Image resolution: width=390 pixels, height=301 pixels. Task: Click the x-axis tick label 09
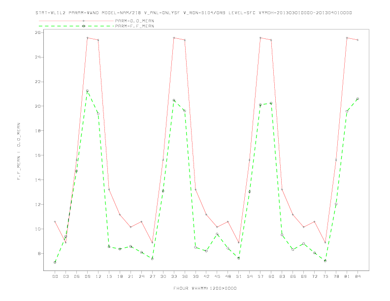click(87, 276)
